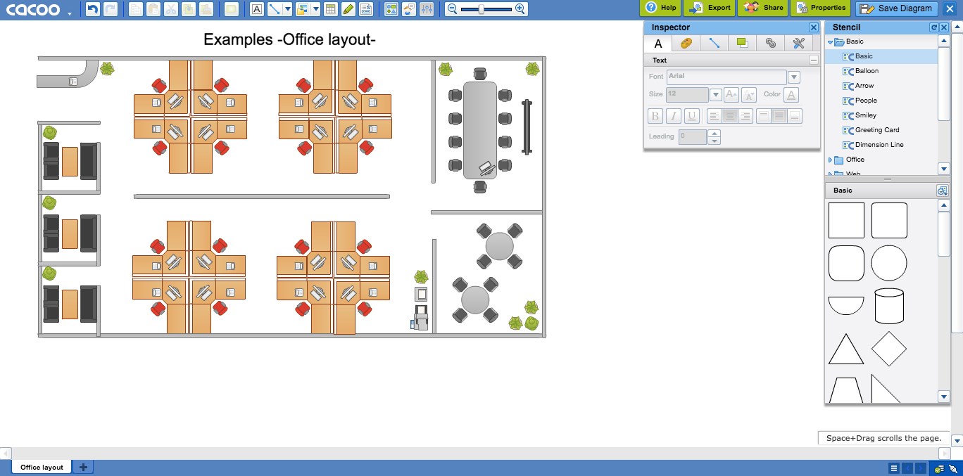This screenshot has height=476, width=963.
Task: Open the chat comments icon
Action: click(409, 9)
